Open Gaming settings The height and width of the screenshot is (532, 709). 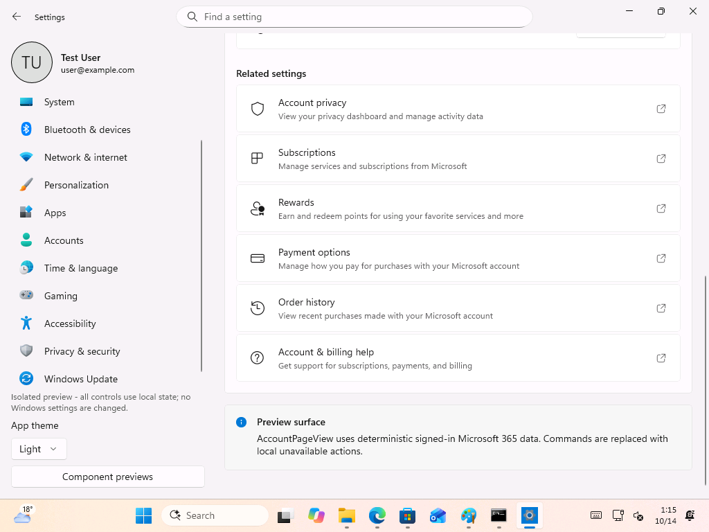pyautogui.click(x=106, y=295)
